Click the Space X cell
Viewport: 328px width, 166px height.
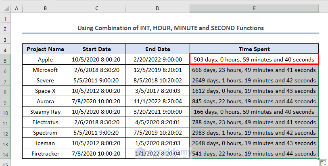[45, 91]
